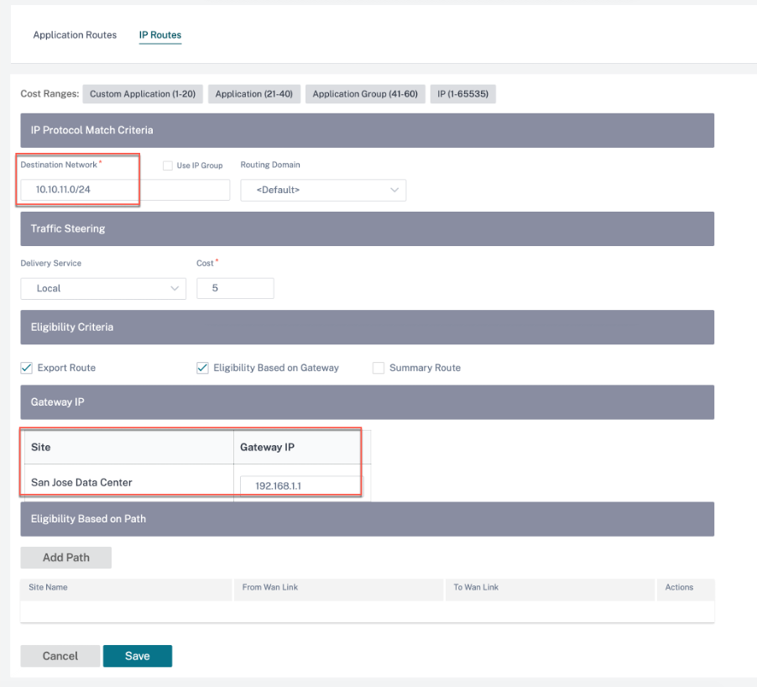Click the Add Path button
Image resolution: width=757 pixels, height=687 pixels.
(66, 558)
